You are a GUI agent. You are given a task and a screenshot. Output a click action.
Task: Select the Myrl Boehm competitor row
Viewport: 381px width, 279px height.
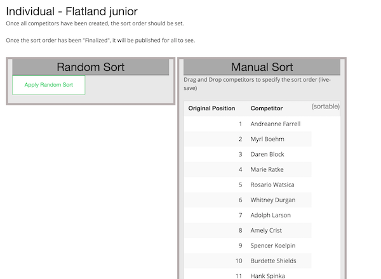point(267,139)
